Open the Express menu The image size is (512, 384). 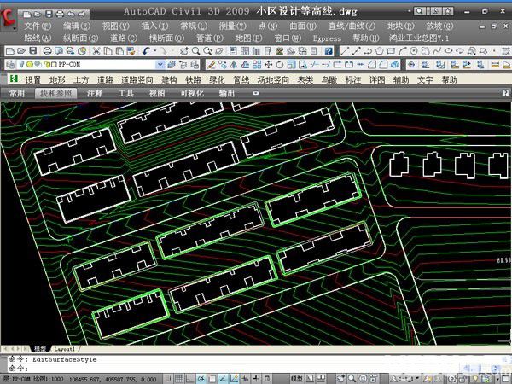(x=327, y=38)
